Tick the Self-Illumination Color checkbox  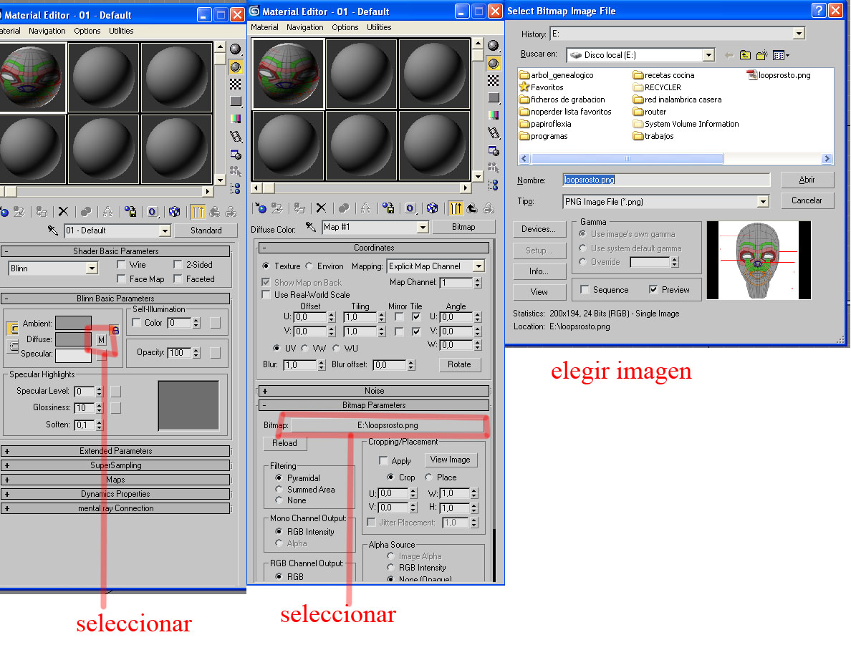[x=136, y=323]
